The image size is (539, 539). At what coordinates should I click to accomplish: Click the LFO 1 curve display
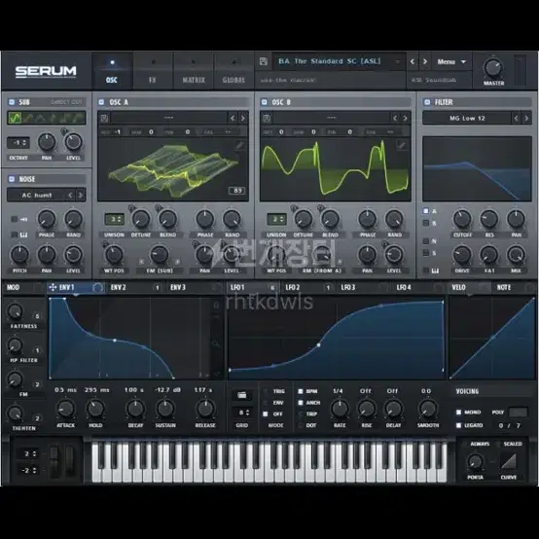[336, 338]
